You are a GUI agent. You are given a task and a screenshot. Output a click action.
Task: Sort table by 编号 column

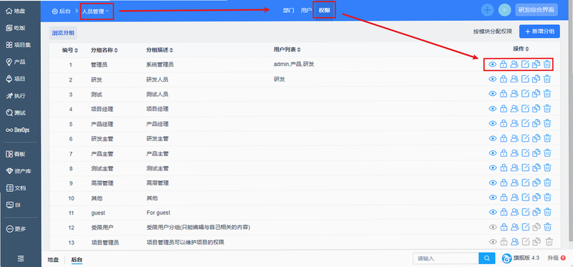pos(69,50)
